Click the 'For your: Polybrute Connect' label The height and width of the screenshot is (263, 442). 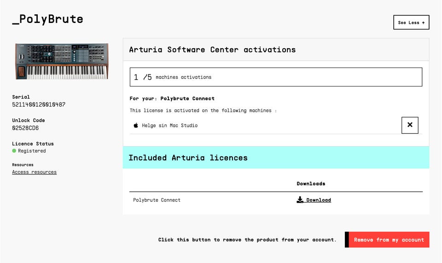point(172,98)
